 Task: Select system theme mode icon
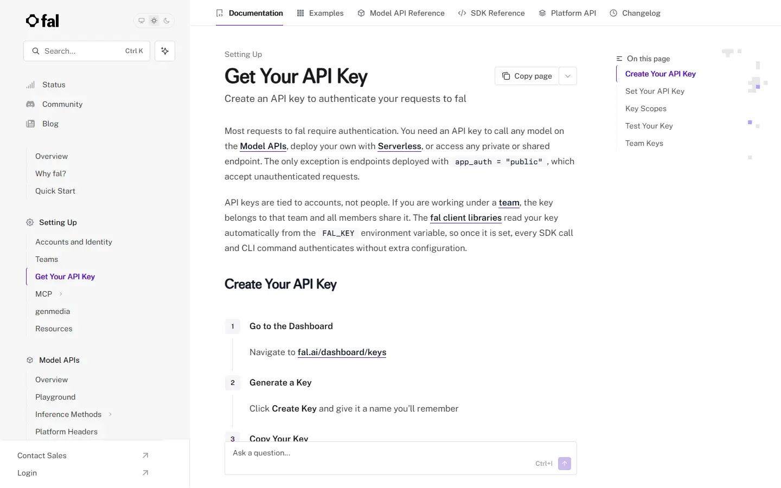click(x=142, y=21)
